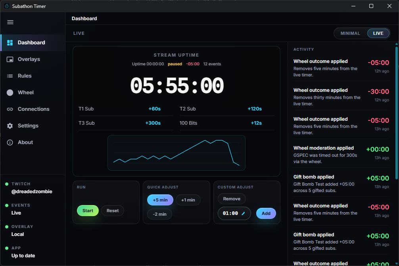Image resolution: width=399 pixels, height=266 pixels.
Task: Click the STREAM UPTIME heading
Action: pyautogui.click(x=176, y=55)
